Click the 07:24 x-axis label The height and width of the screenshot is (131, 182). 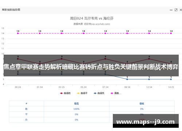105,87
